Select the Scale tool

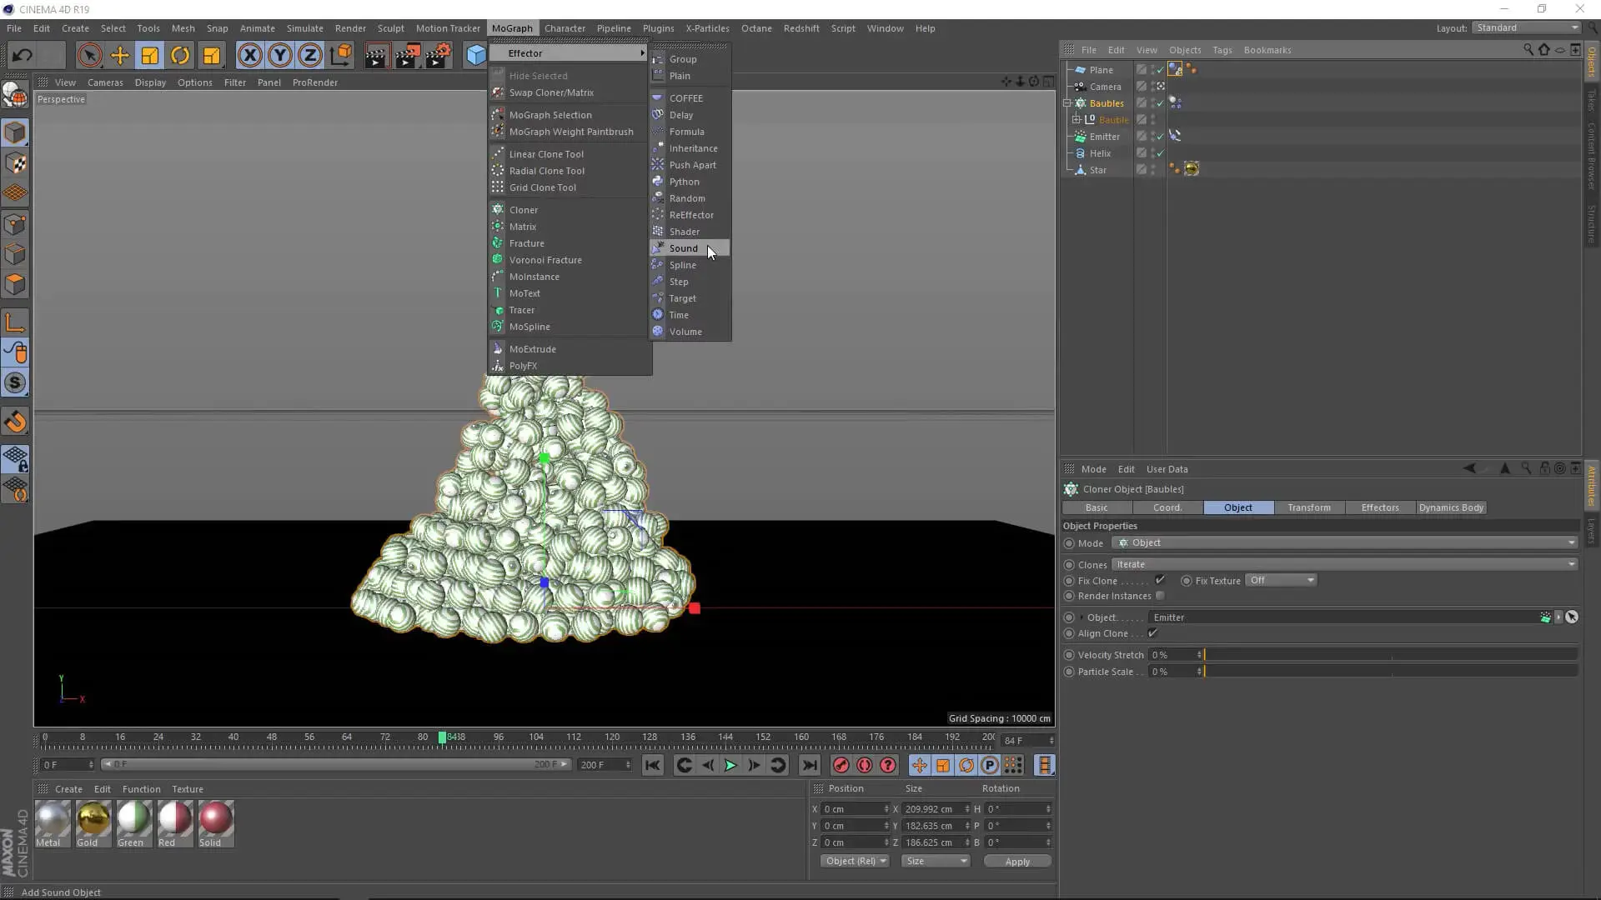[149, 56]
